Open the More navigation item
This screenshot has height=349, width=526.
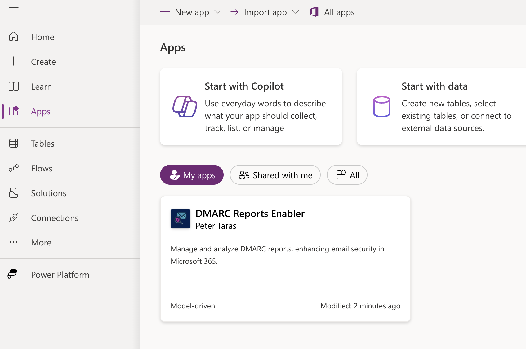[x=70, y=242]
